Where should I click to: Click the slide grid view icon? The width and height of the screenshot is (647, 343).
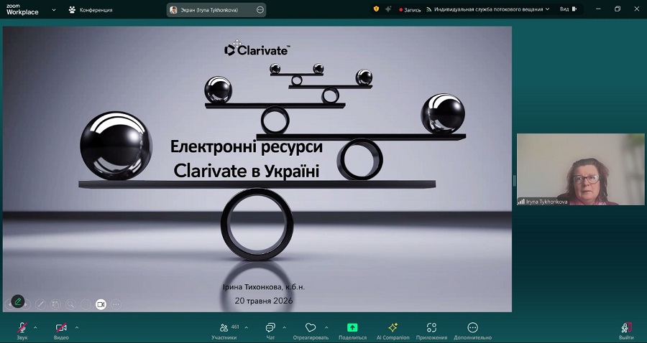coord(55,304)
